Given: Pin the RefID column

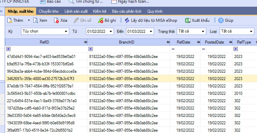Looking at the screenshot, I should [86, 42].
